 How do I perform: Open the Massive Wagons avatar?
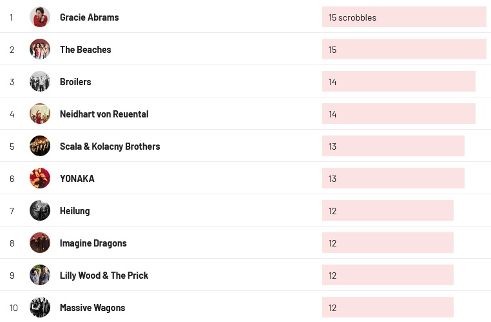(40, 308)
